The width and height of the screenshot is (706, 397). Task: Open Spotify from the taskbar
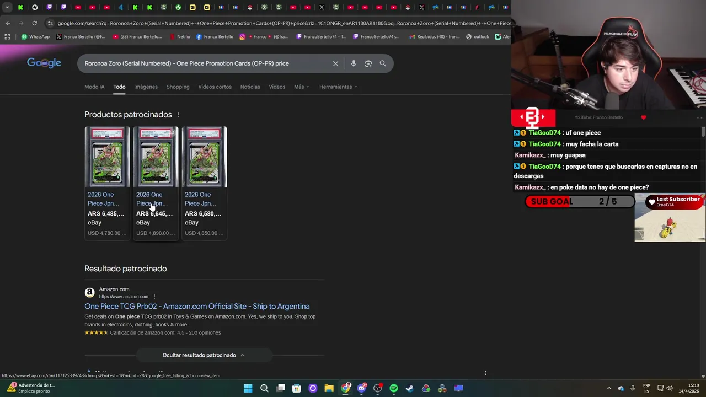393,388
